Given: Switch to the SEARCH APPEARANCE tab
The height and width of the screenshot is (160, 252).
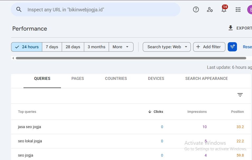Looking at the screenshot, I should tap(207, 79).
